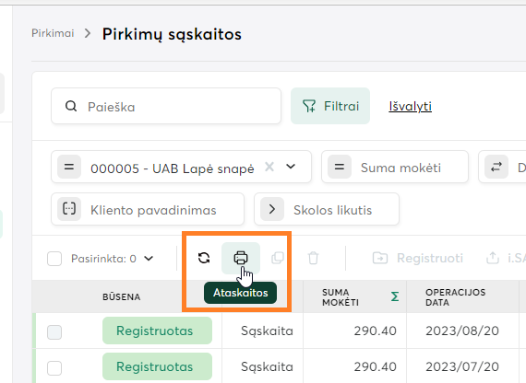Sort by the Operacijos data column header
Viewport: 526px width, 383px height.
click(x=455, y=297)
